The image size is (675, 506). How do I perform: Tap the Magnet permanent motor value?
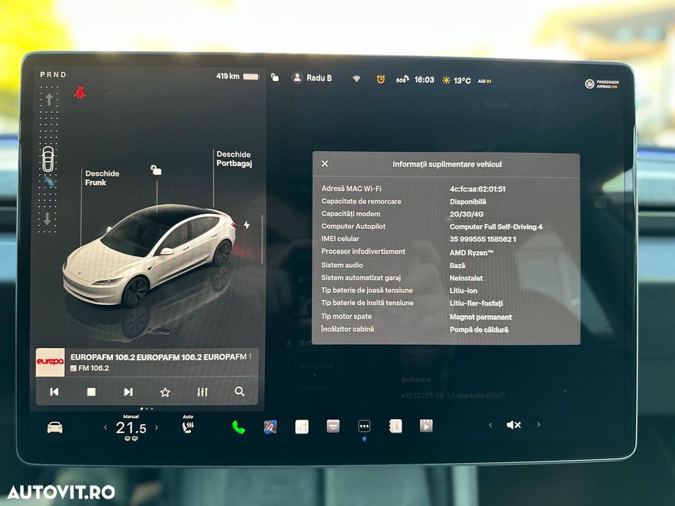(481, 317)
